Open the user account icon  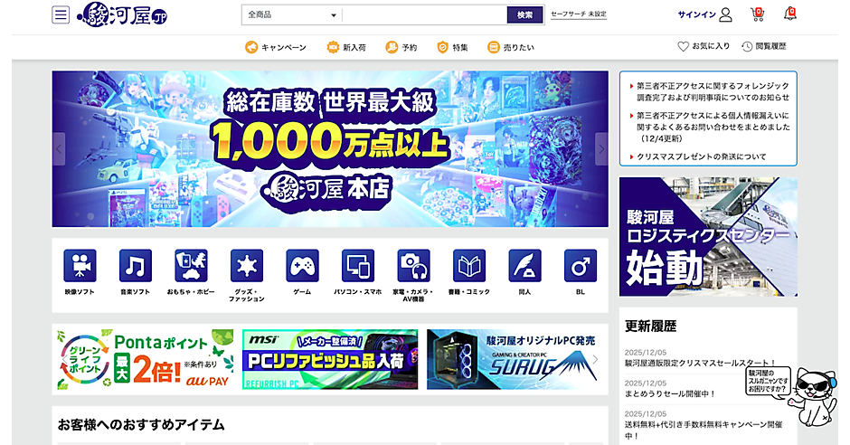pyautogui.click(x=725, y=14)
